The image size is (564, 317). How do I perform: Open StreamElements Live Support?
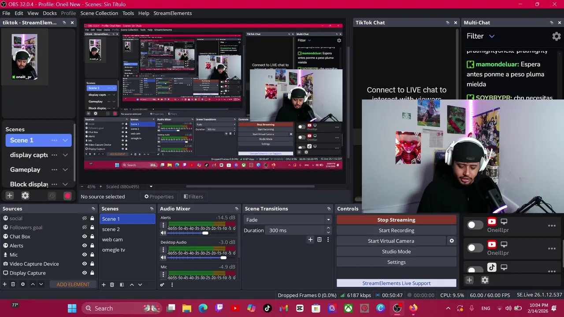coord(396,283)
